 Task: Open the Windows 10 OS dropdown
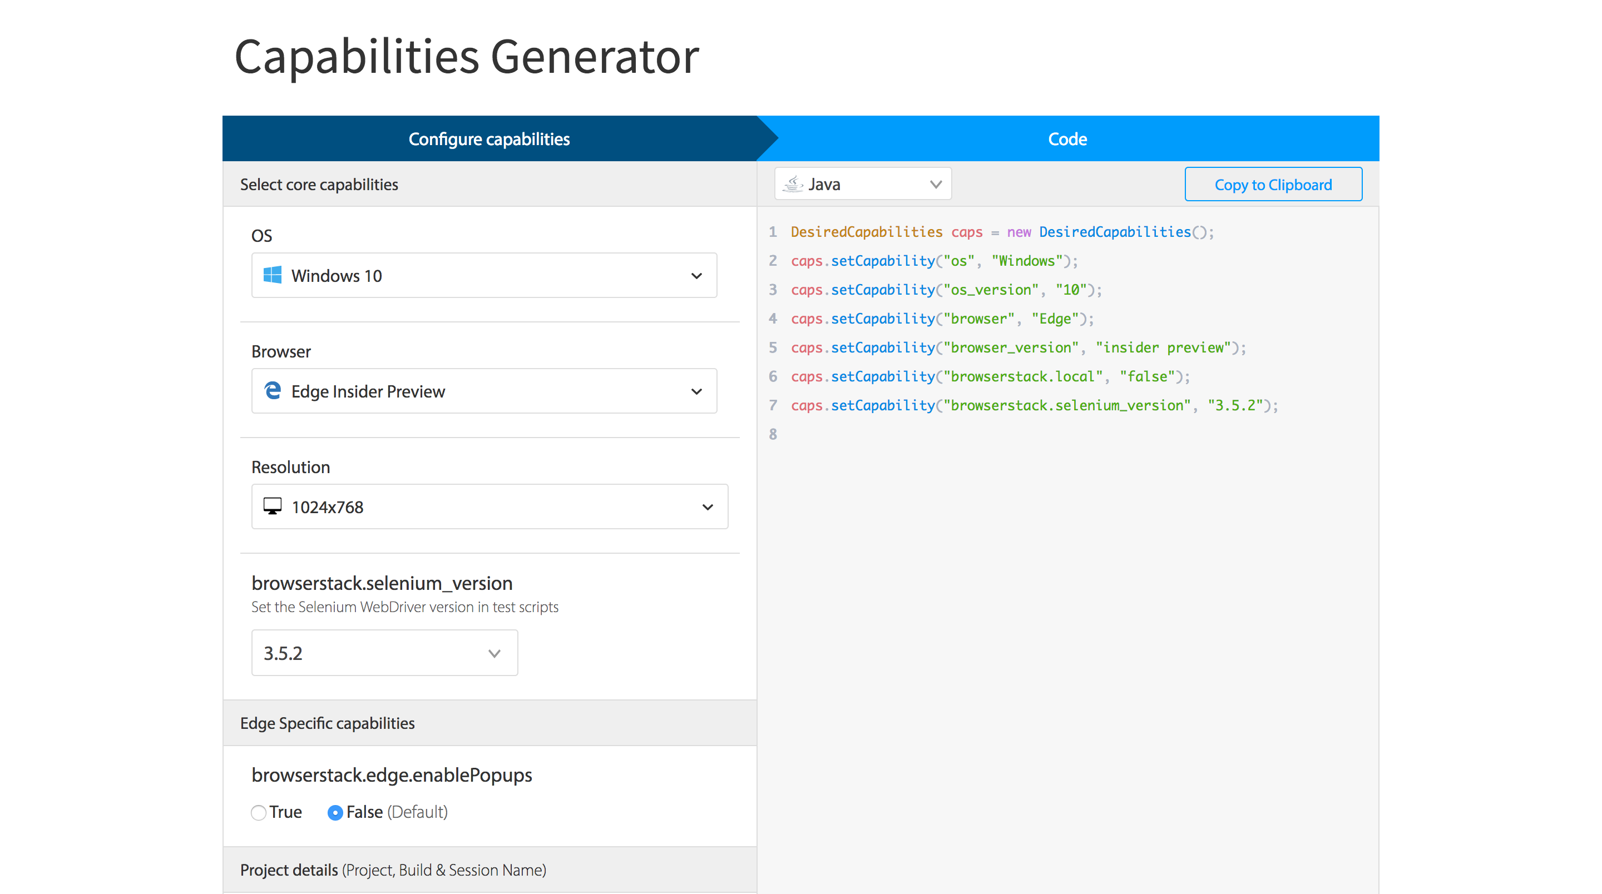pos(484,275)
